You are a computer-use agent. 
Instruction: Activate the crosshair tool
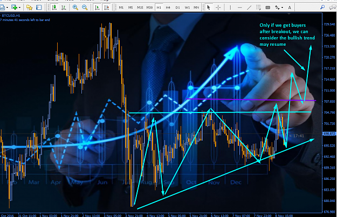pos(218,8)
